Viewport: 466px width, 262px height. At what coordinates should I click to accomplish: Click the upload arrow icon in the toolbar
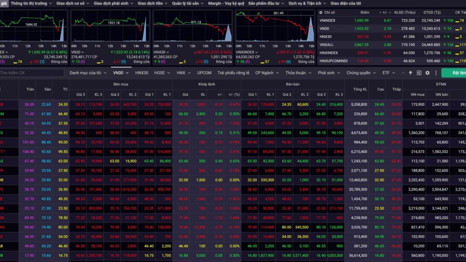pyautogui.click(x=410, y=73)
